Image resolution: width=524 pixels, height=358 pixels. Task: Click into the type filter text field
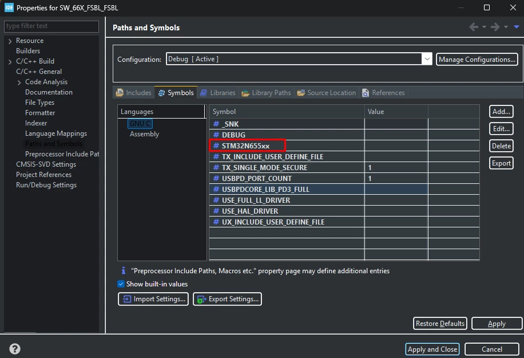[51, 26]
